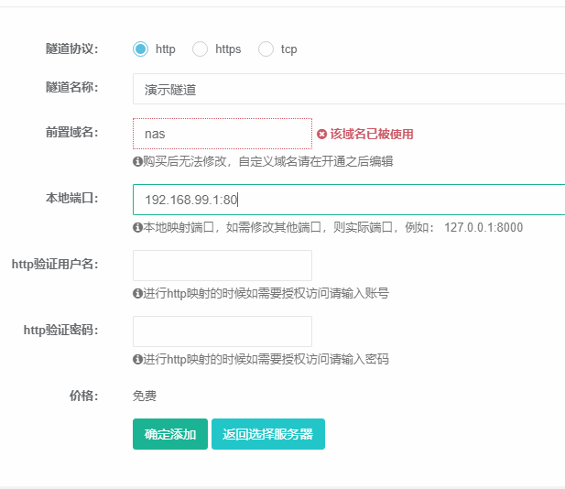Screen dimensions: 565x489
Task: Click the 免费 price text
Action: 145,397
